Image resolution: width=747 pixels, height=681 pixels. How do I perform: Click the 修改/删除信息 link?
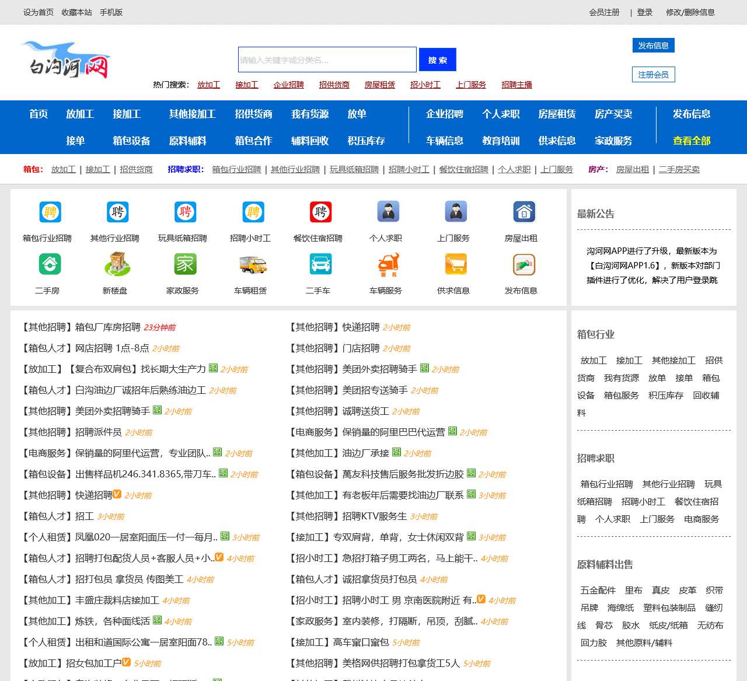pos(690,12)
